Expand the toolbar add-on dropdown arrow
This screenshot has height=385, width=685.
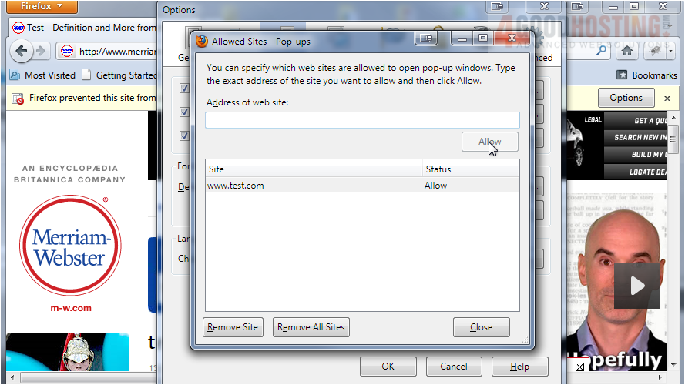672,51
